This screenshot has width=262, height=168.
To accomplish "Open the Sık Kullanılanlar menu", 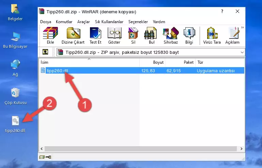I will pos(109,22).
